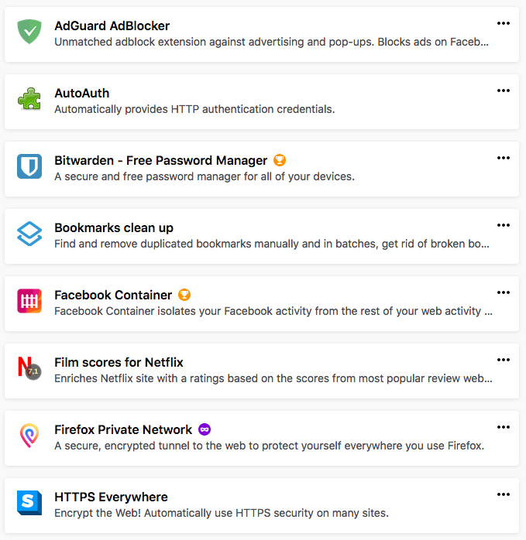Click the Film scores for Netflix icon
This screenshot has height=540, width=526.
29,368
